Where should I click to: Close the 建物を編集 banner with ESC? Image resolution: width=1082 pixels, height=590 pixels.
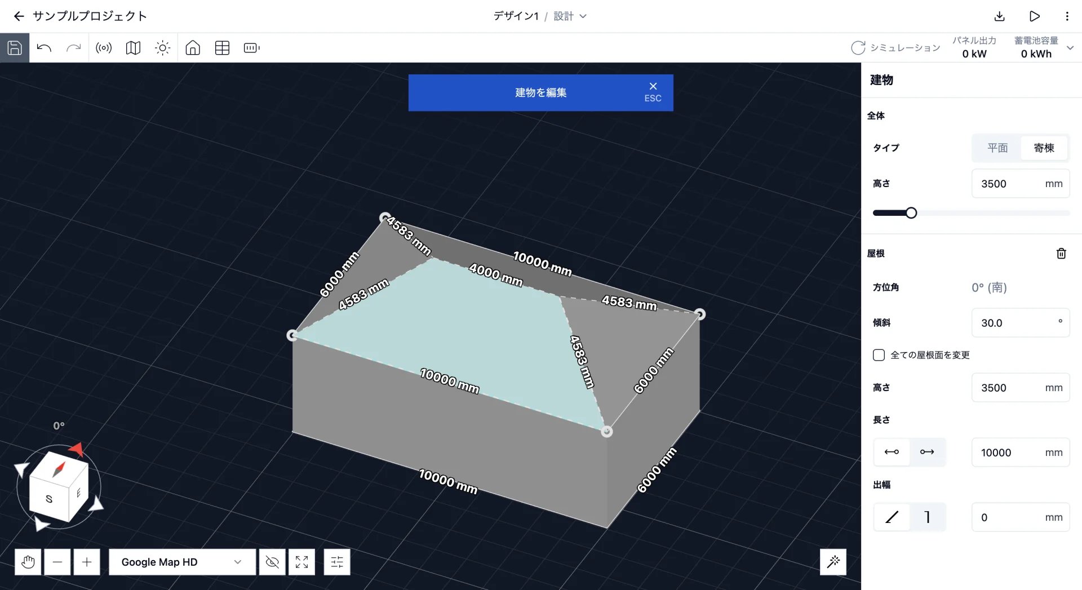point(653,92)
